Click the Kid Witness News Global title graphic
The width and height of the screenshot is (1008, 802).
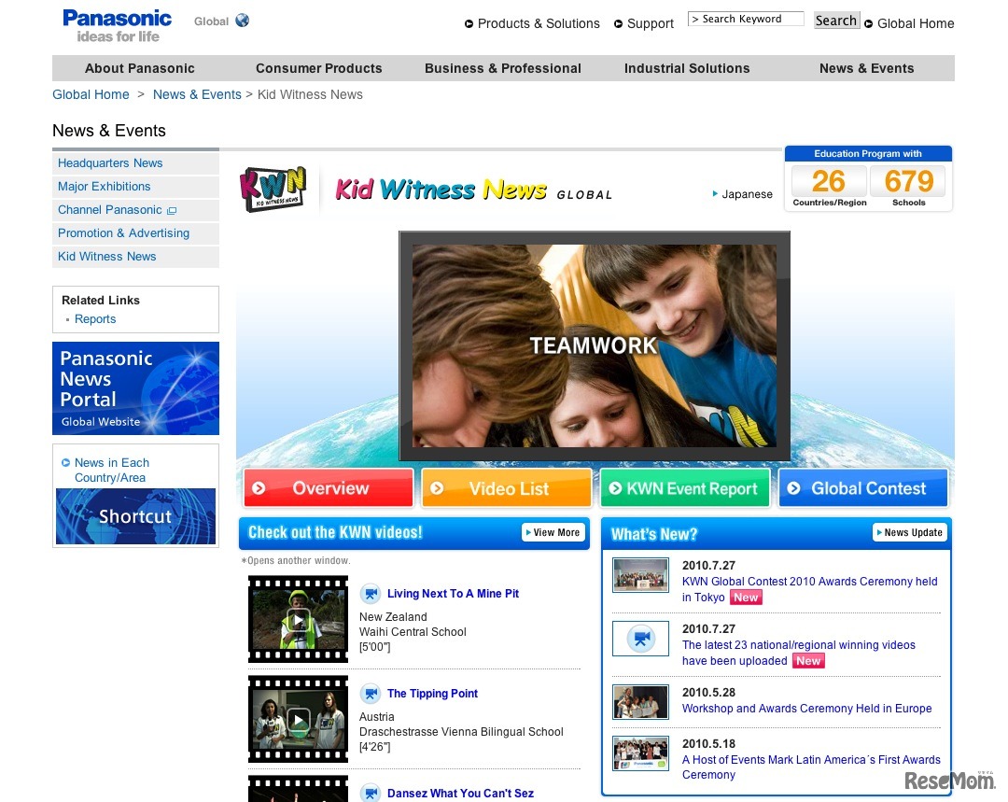pyautogui.click(x=474, y=190)
